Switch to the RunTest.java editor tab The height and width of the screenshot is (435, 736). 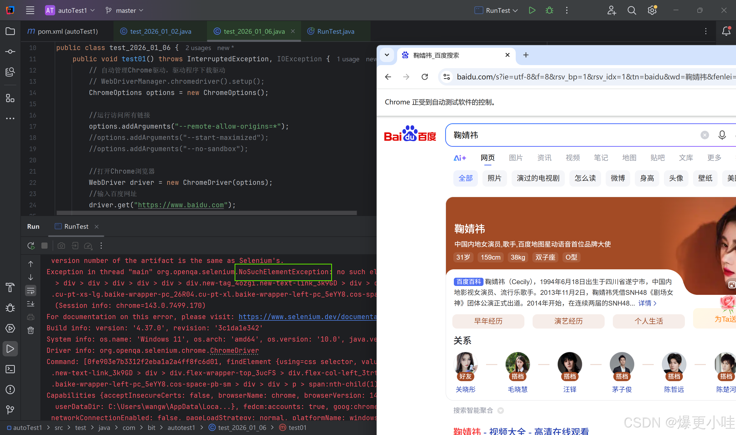point(335,31)
